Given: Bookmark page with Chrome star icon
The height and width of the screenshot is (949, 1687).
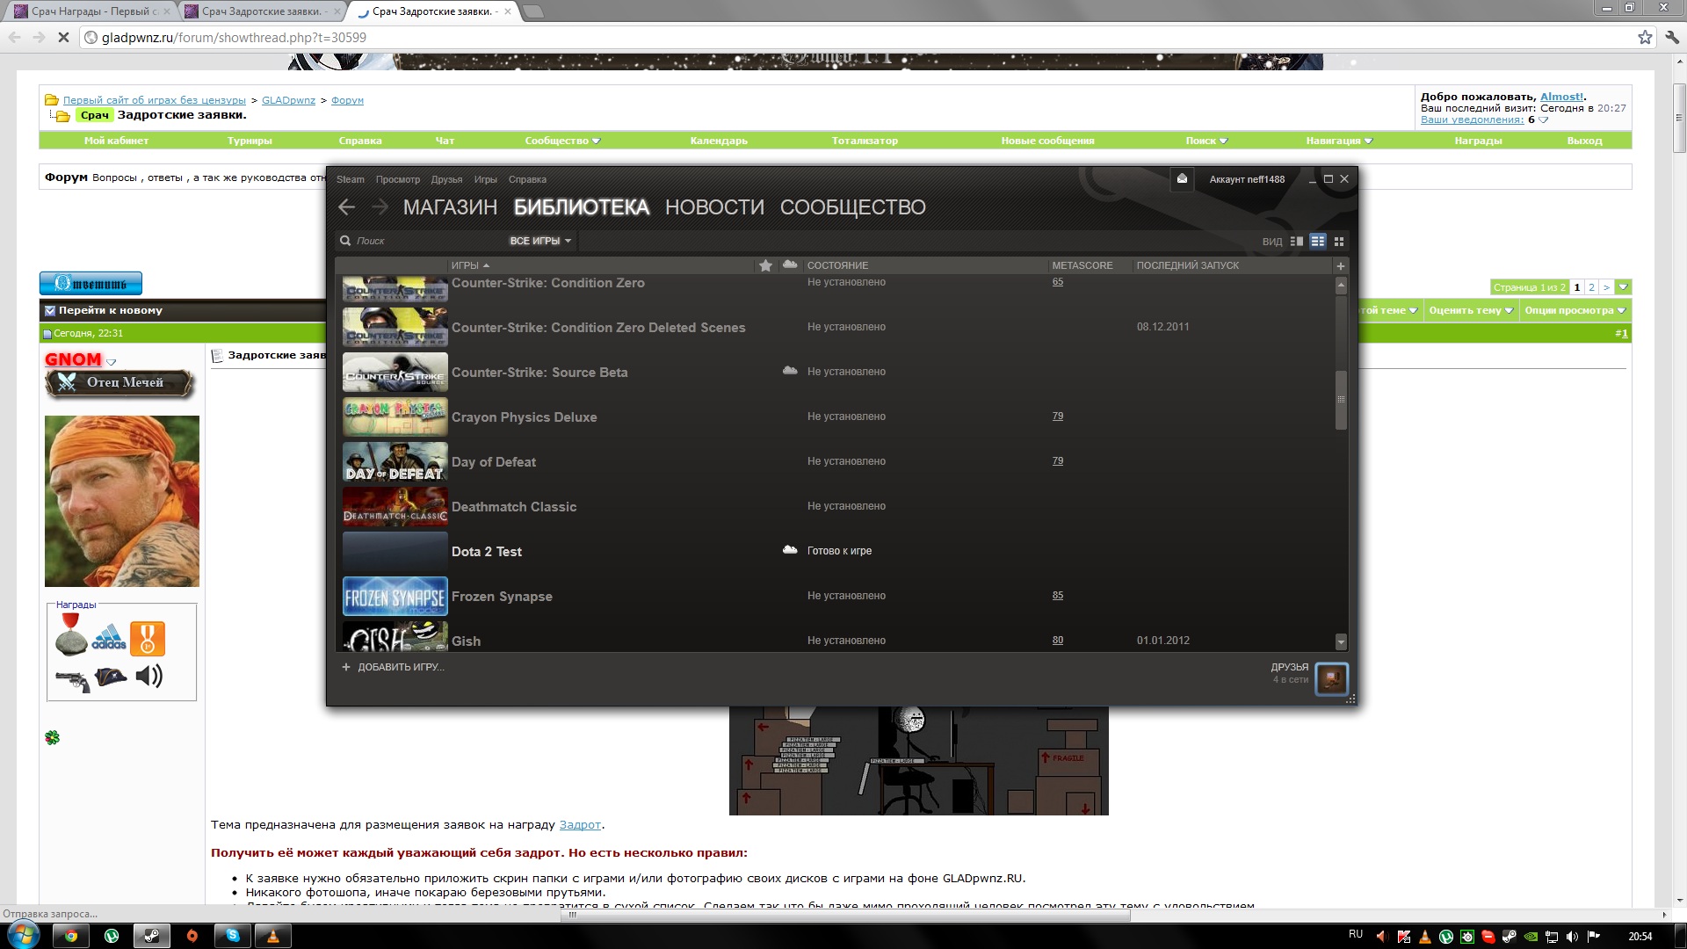Looking at the screenshot, I should click(1645, 37).
